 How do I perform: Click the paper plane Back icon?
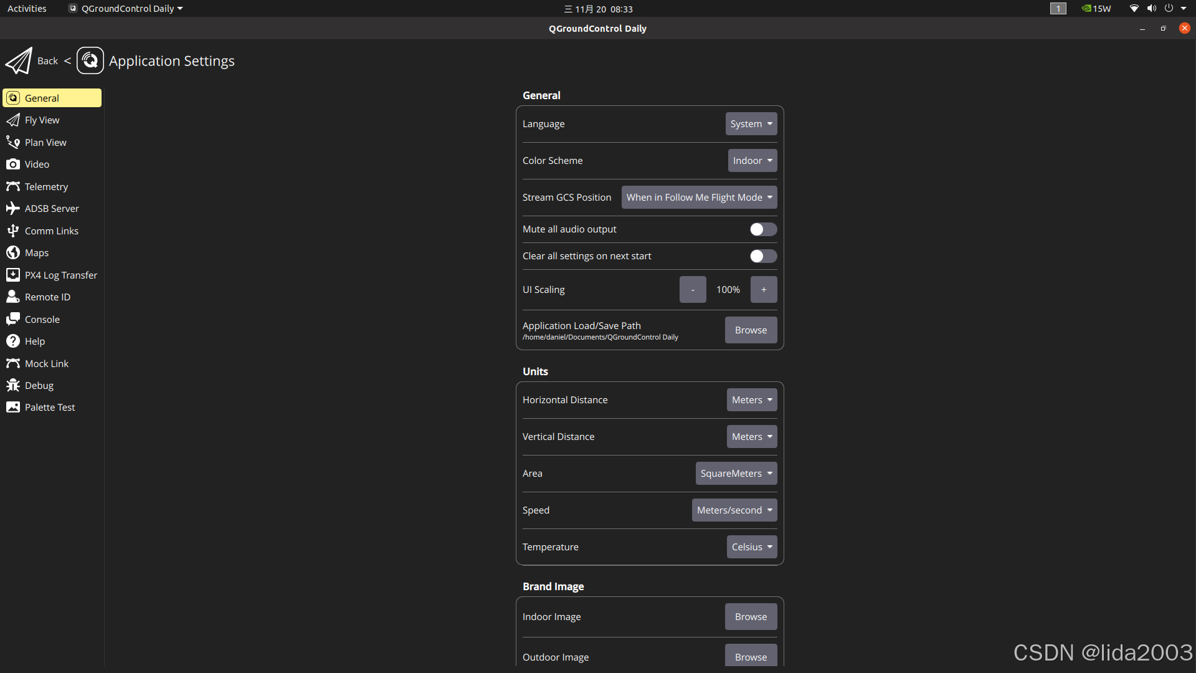(x=19, y=61)
